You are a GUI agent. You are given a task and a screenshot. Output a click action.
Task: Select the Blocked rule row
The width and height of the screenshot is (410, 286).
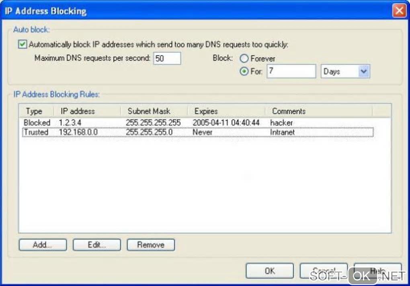click(198, 123)
